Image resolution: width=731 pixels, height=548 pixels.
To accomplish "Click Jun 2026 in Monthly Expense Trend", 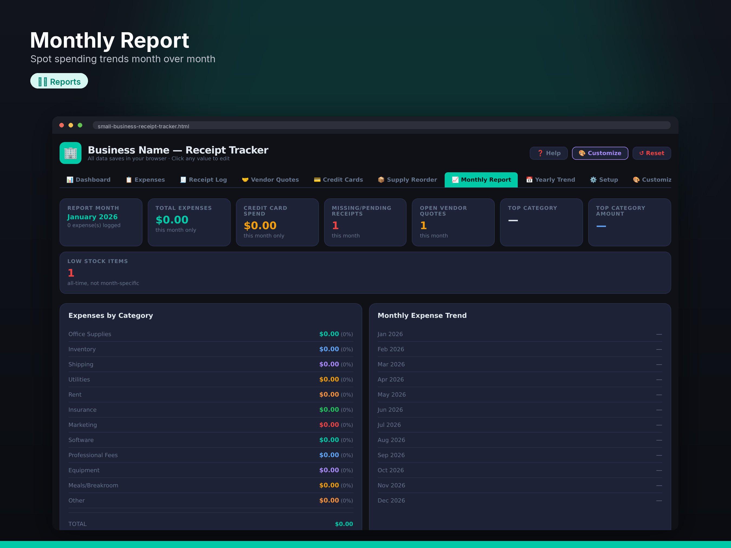I will [390, 410].
